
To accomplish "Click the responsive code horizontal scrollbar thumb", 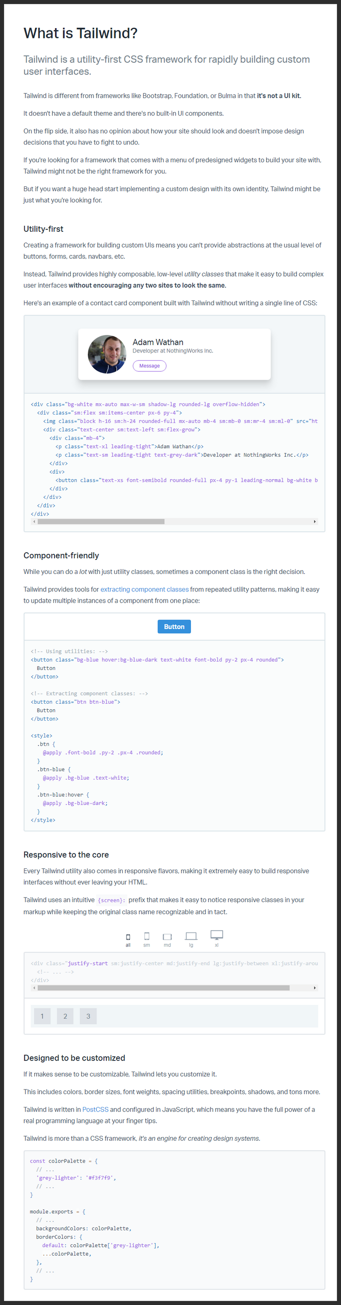I will [163, 987].
